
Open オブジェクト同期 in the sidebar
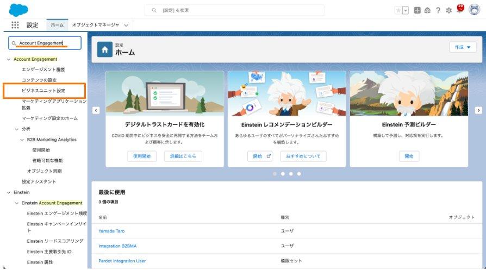pyautogui.click(x=45, y=171)
